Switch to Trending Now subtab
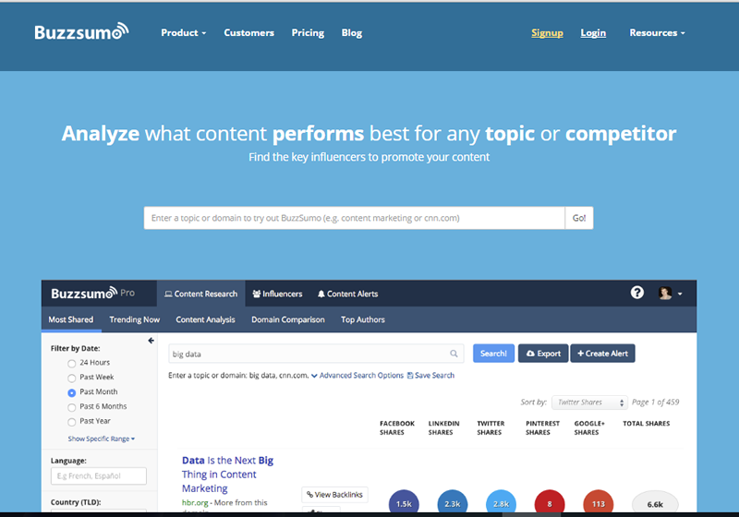The width and height of the screenshot is (739, 517). tap(134, 319)
